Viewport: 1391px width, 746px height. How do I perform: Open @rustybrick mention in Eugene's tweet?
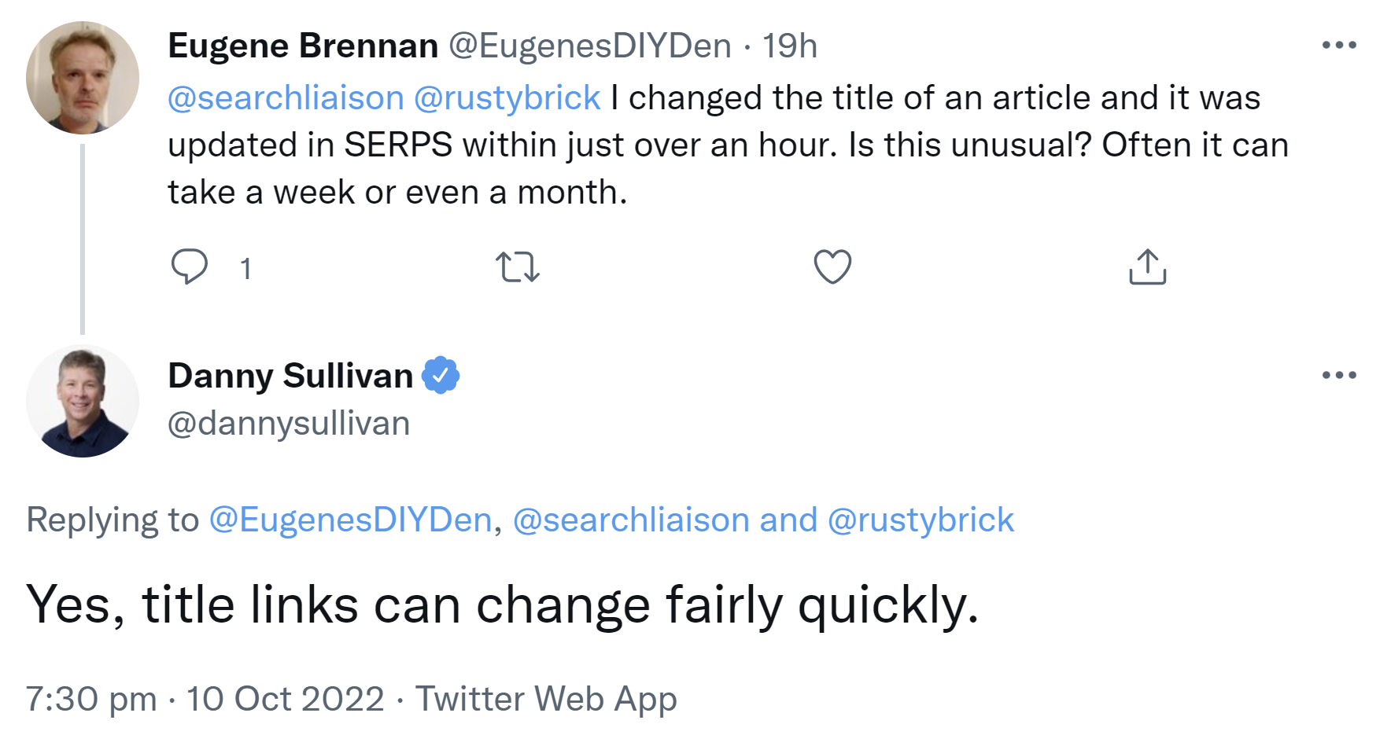click(x=507, y=98)
